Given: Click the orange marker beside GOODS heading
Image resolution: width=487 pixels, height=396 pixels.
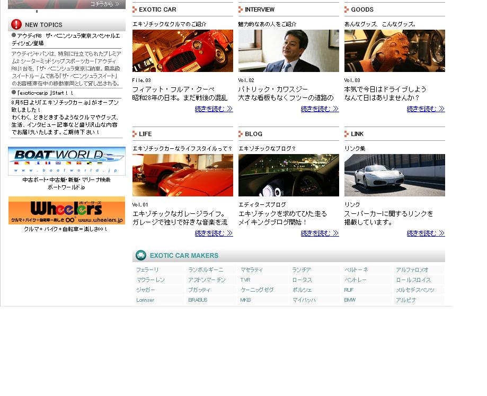Looking at the screenshot, I should [x=347, y=10].
